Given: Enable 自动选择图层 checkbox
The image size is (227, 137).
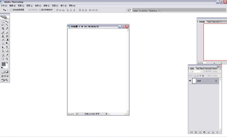Looking at the screenshot, I should point(12,10).
